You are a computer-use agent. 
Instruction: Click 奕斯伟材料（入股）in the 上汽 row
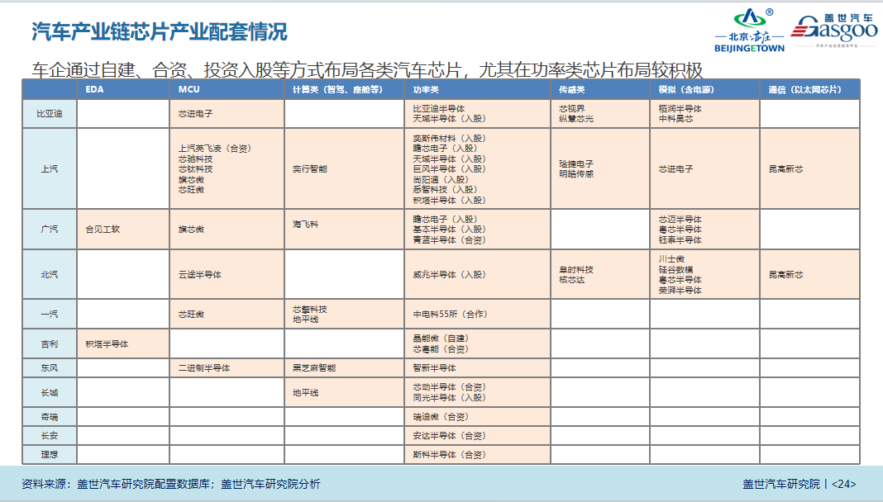click(x=450, y=138)
